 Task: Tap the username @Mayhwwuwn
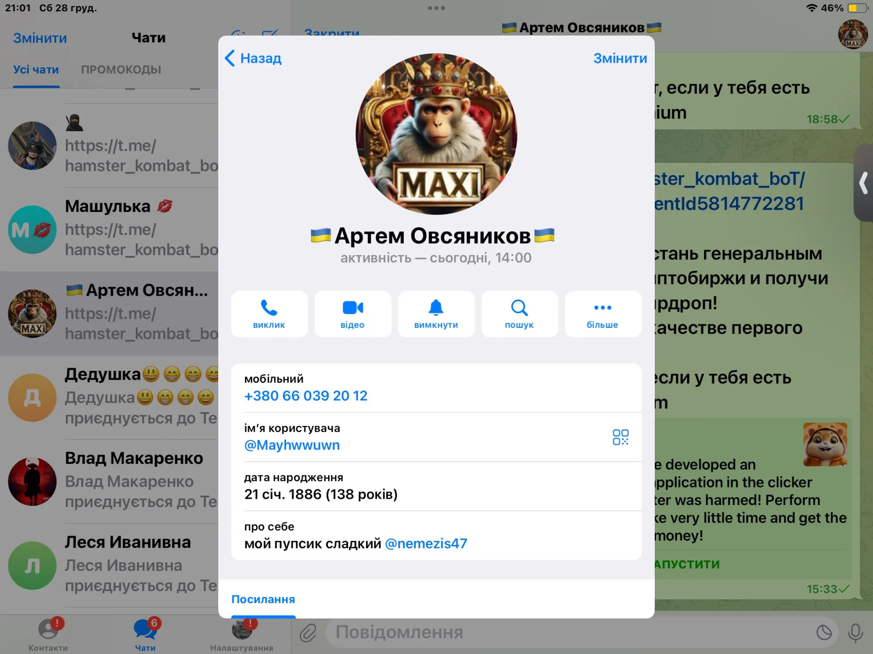[292, 445]
